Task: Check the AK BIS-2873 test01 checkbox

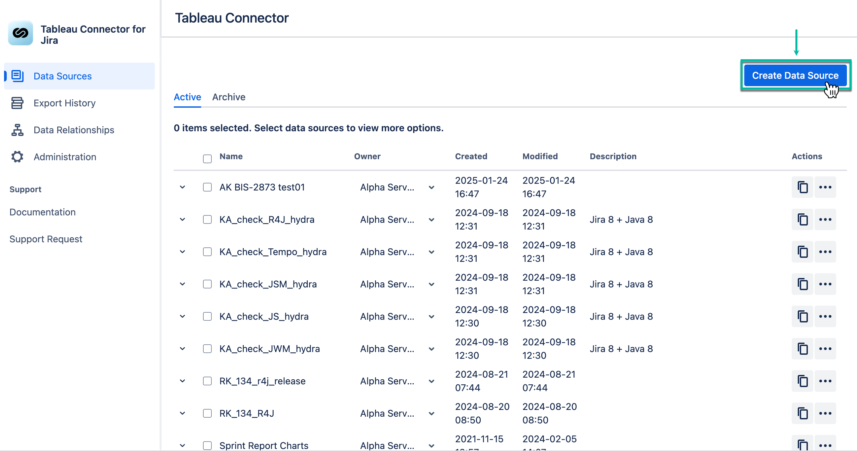Action: click(x=207, y=187)
